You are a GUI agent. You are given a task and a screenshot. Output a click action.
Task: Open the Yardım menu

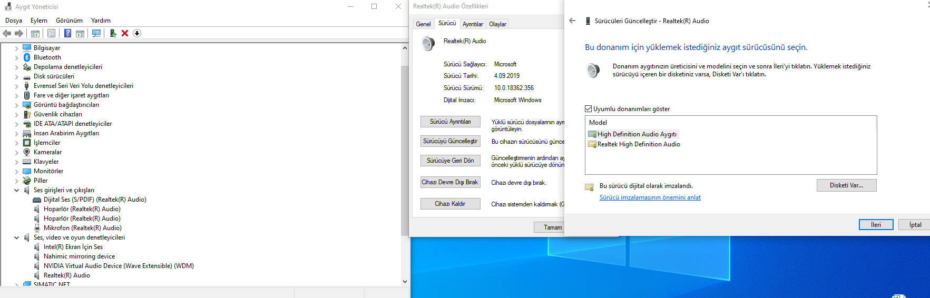coord(101,21)
